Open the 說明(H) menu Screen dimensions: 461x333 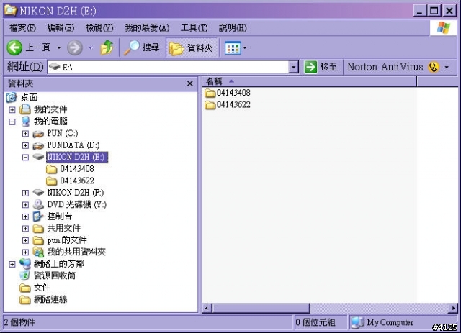[233, 28]
